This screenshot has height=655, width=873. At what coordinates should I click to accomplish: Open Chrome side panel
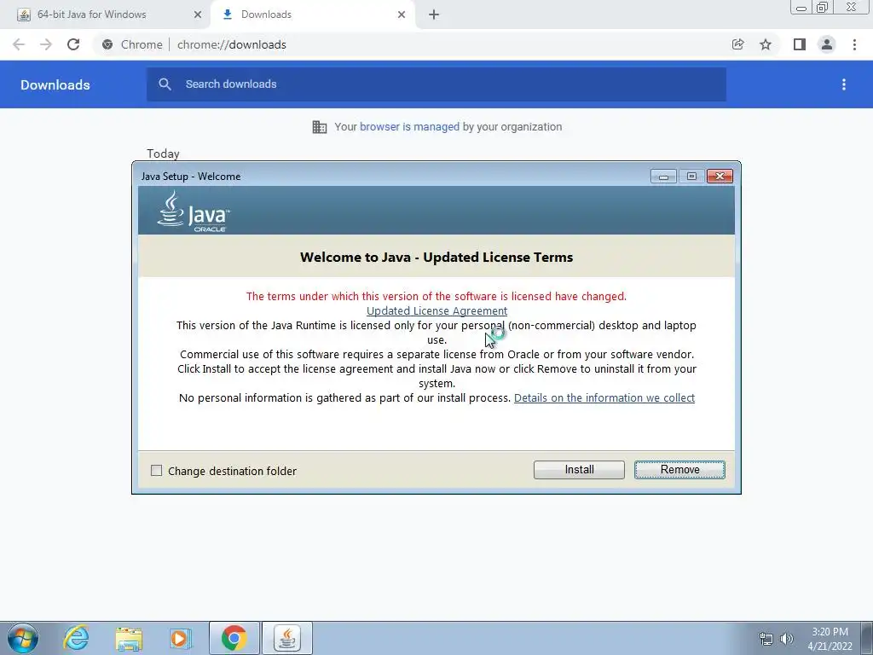[800, 44]
